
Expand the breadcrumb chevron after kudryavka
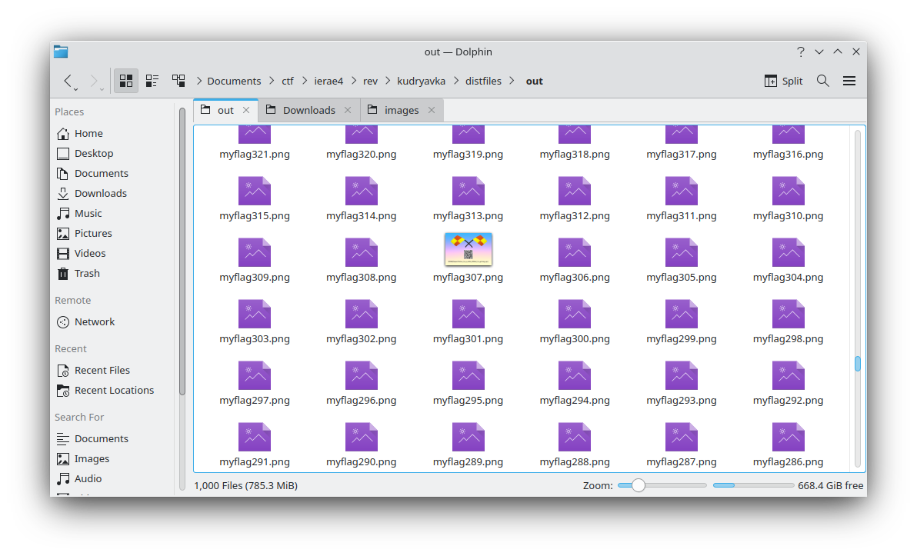point(457,80)
